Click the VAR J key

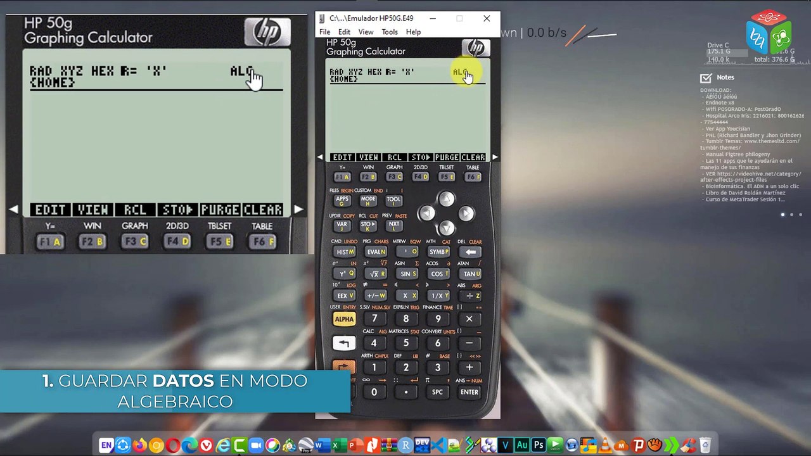tap(342, 225)
